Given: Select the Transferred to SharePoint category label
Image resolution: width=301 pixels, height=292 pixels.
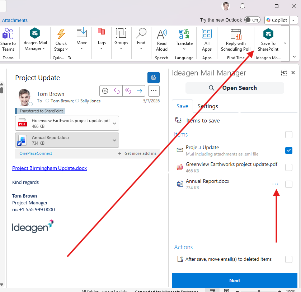Looking at the screenshot, I should click(x=40, y=111).
